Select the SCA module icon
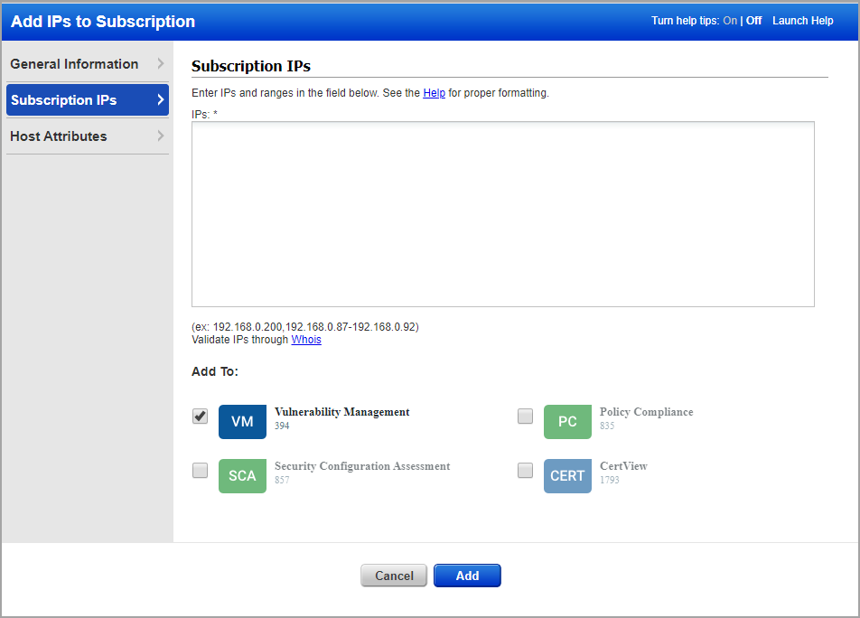Screen dimensions: 860x618 242,475
